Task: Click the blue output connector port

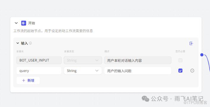Action: 202,55
